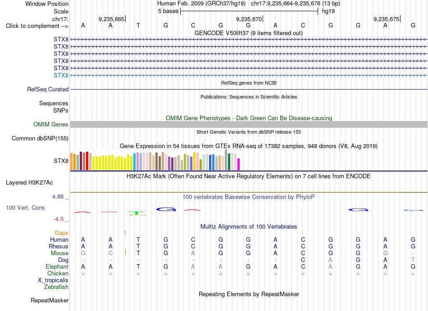428x311 pixels.
Task: Click the hg19 text next to scale bar
Action: pos(328,11)
